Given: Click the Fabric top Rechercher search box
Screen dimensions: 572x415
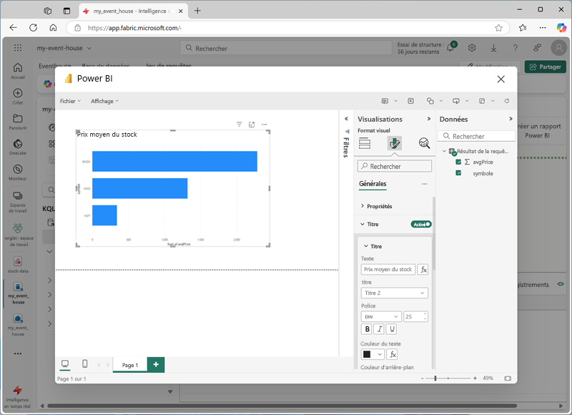Looking at the screenshot, I should pyautogui.click(x=285, y=48).
